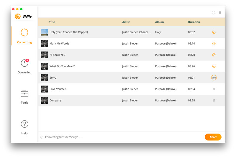
Task: Select the track title Holy (feat. Chance The Rapper)
Action: pos(69,32)
